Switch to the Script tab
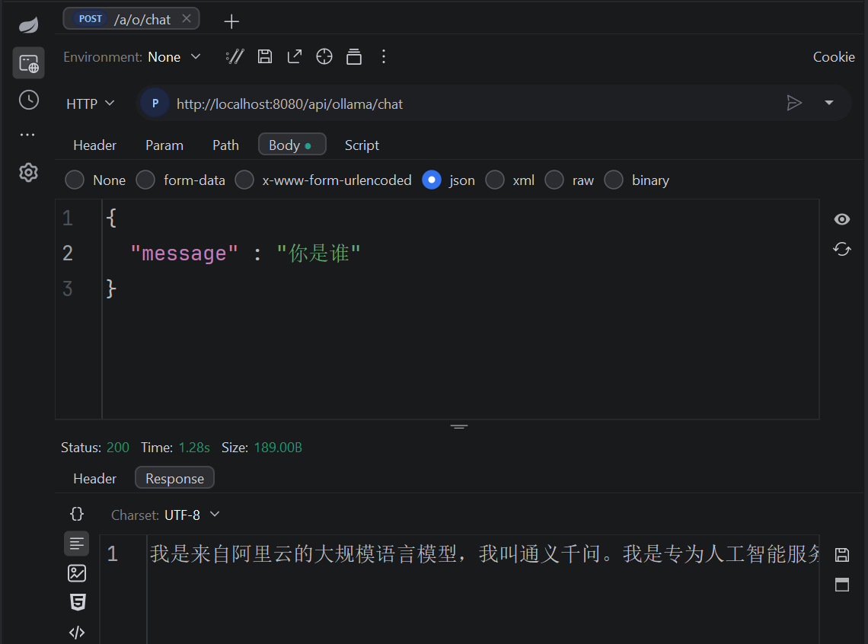868x644 pixels. [x=361, y=145]
